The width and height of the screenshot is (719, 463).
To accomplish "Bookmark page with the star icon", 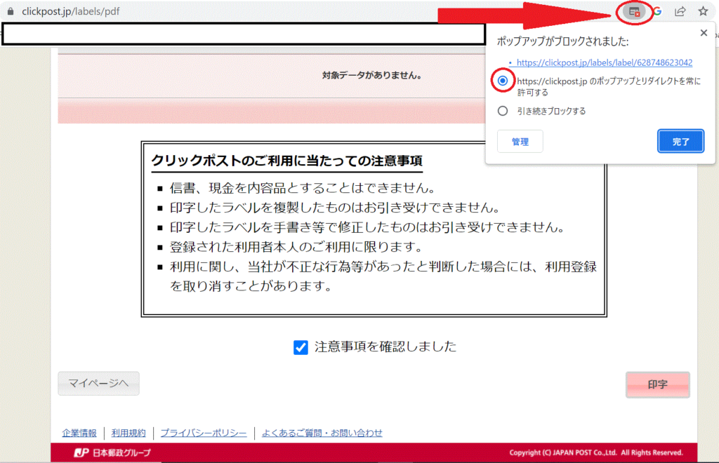I will click(x=703, y=11).
